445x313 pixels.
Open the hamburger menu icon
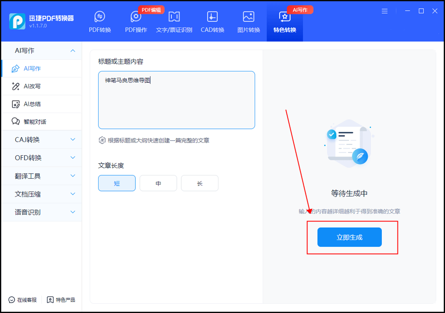[x=385, y=11]
